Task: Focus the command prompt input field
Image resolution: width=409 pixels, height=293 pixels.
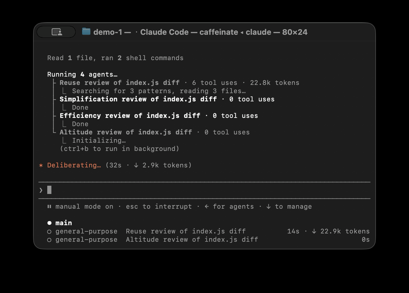Action: coord(204,190)
